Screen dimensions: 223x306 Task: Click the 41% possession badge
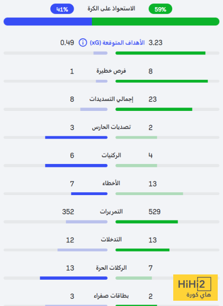click(62, 9)
